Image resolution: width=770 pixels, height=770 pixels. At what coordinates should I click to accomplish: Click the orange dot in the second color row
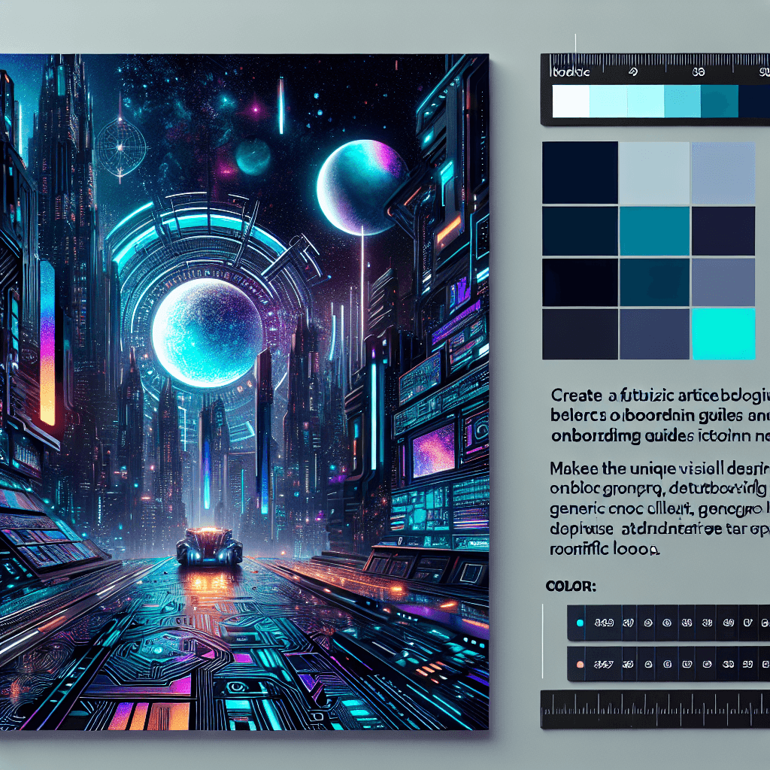579,665
